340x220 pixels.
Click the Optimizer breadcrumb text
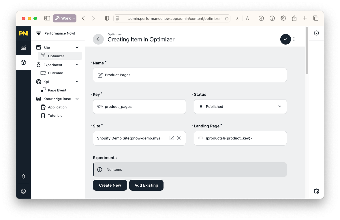click(x=115, y=34)
